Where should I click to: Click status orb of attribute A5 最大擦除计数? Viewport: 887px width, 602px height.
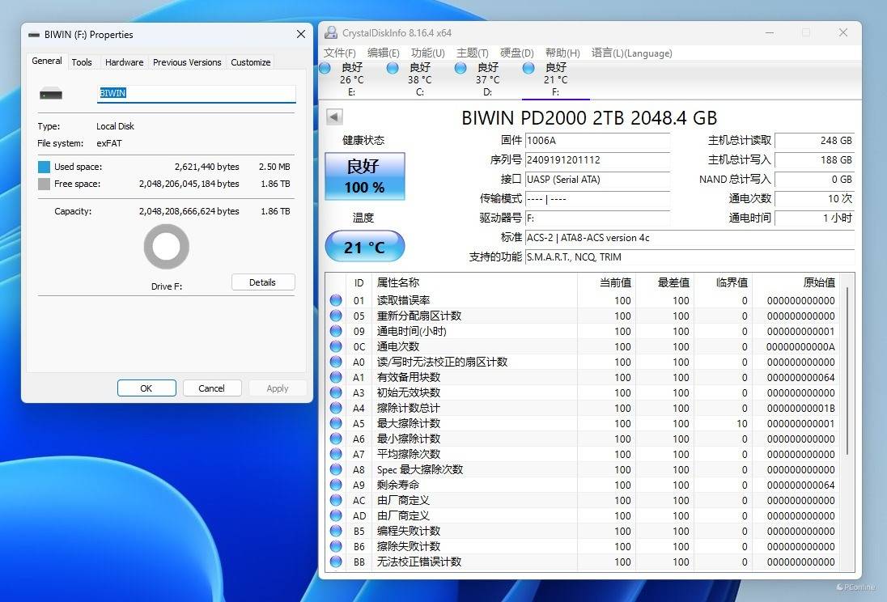coord(336,423)
